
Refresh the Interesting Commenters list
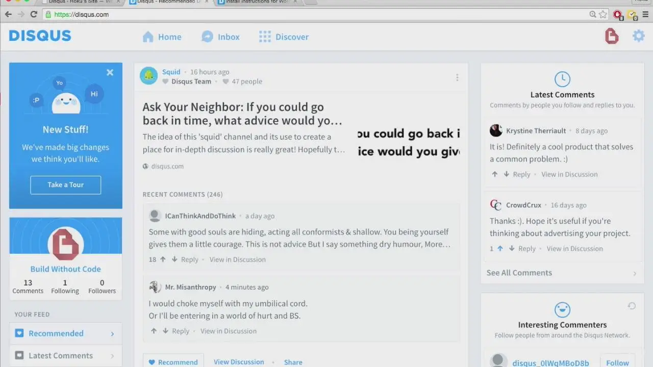632,306
